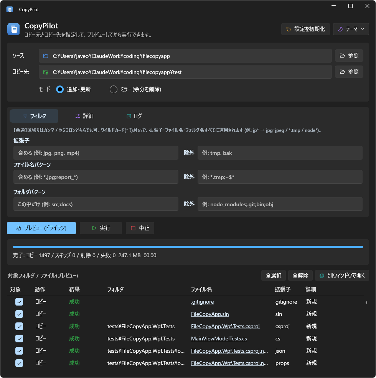Uncheck the json row checkbox

pos(19,351)
